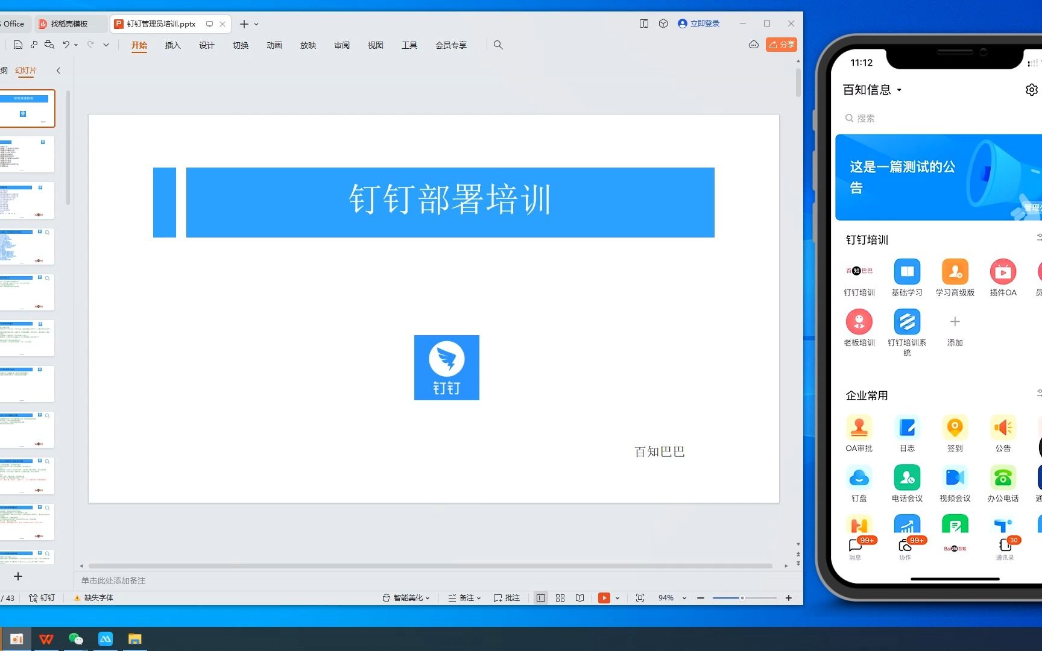1042x651 pixels.
Task: Open the 切换 ribbon tab
Action: 241,45
